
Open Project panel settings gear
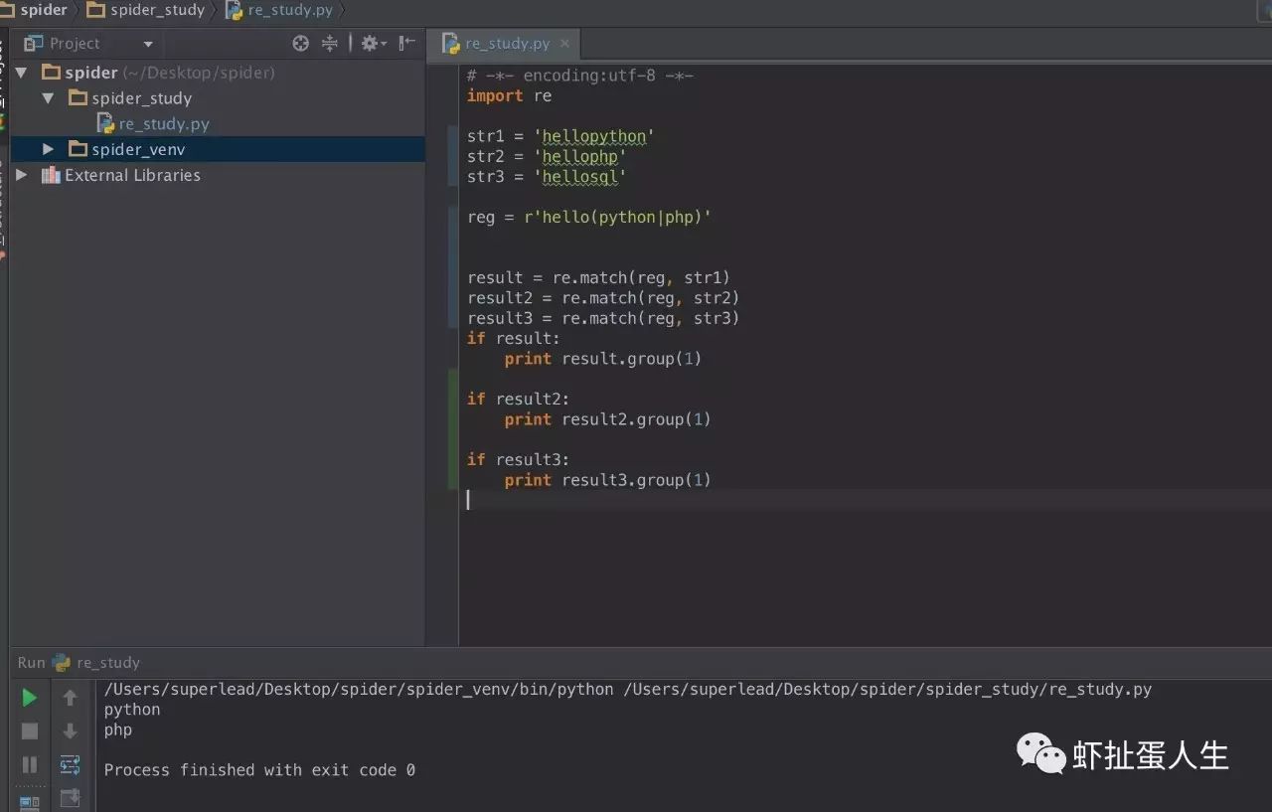click(374, 43)
